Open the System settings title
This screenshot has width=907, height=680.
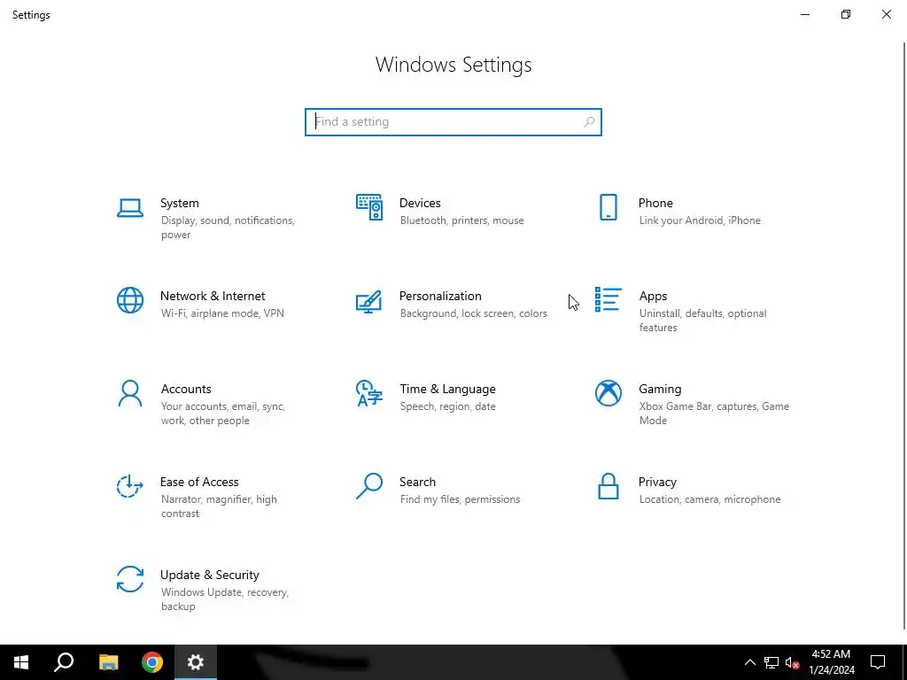(179, 203)
